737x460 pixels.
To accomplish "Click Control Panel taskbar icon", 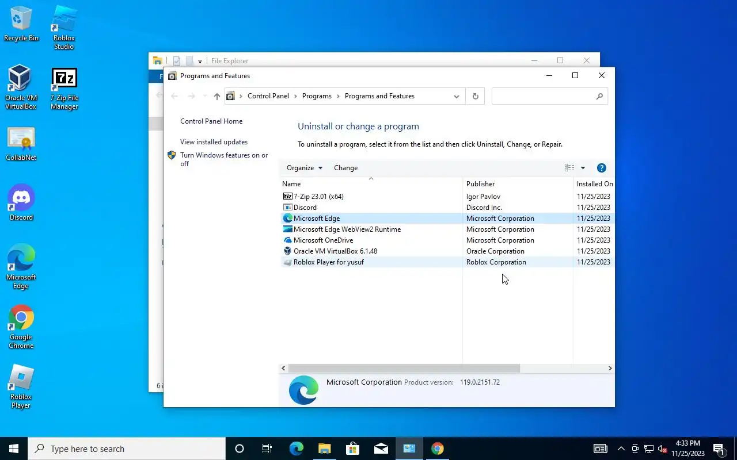I will point(409,448).
